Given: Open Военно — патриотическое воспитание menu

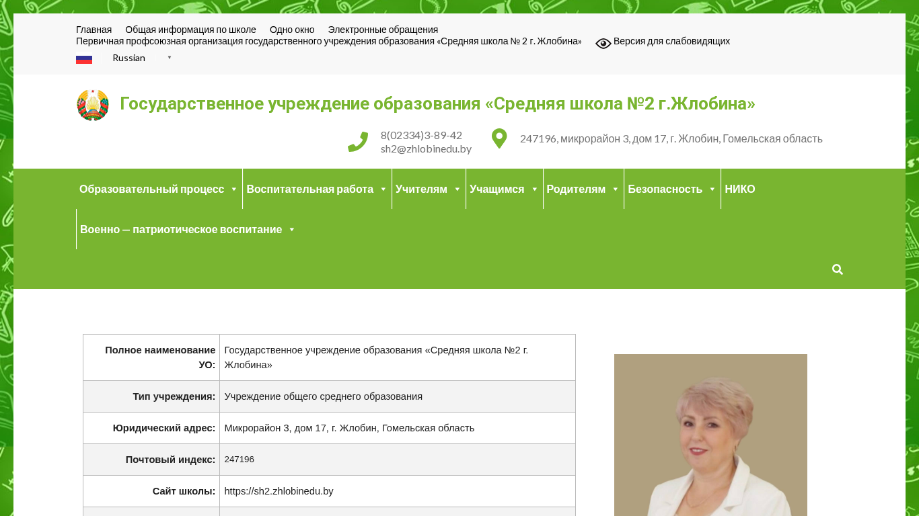Looking at the screenshot, I should click(x=187, y=229).
